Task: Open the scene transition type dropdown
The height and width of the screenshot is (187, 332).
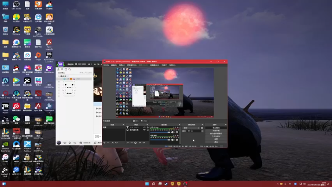Action: (192, 128)
